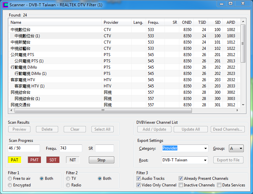Sort list by Name column header
The height and width of the screenshot is (194, 253).
55,22
